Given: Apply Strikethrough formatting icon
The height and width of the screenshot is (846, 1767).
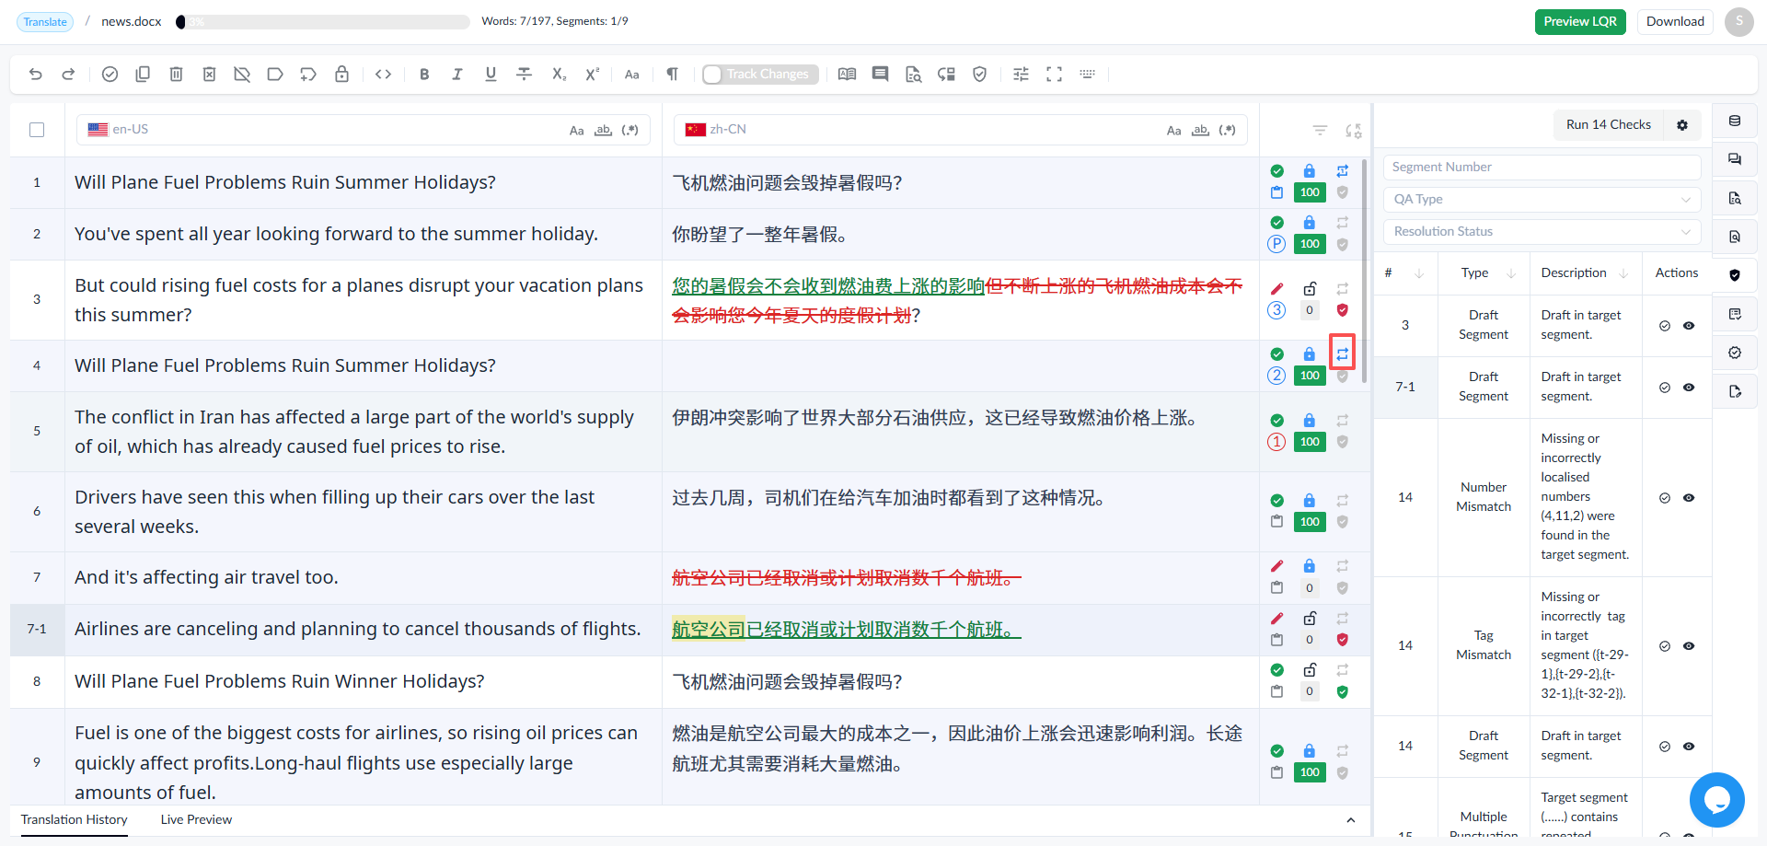Looking at the screenshot, I should (x=525, y=75).
